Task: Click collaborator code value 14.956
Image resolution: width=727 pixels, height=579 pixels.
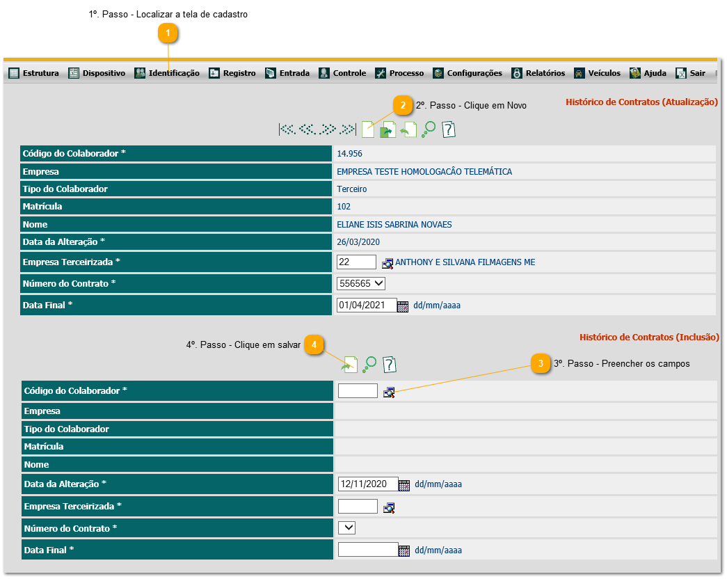Action: 349,154
